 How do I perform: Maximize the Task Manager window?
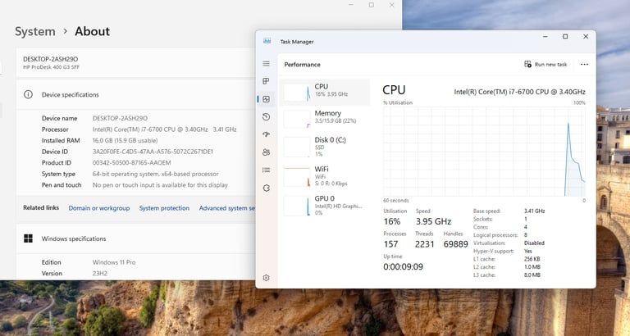(x=565, y=37)
